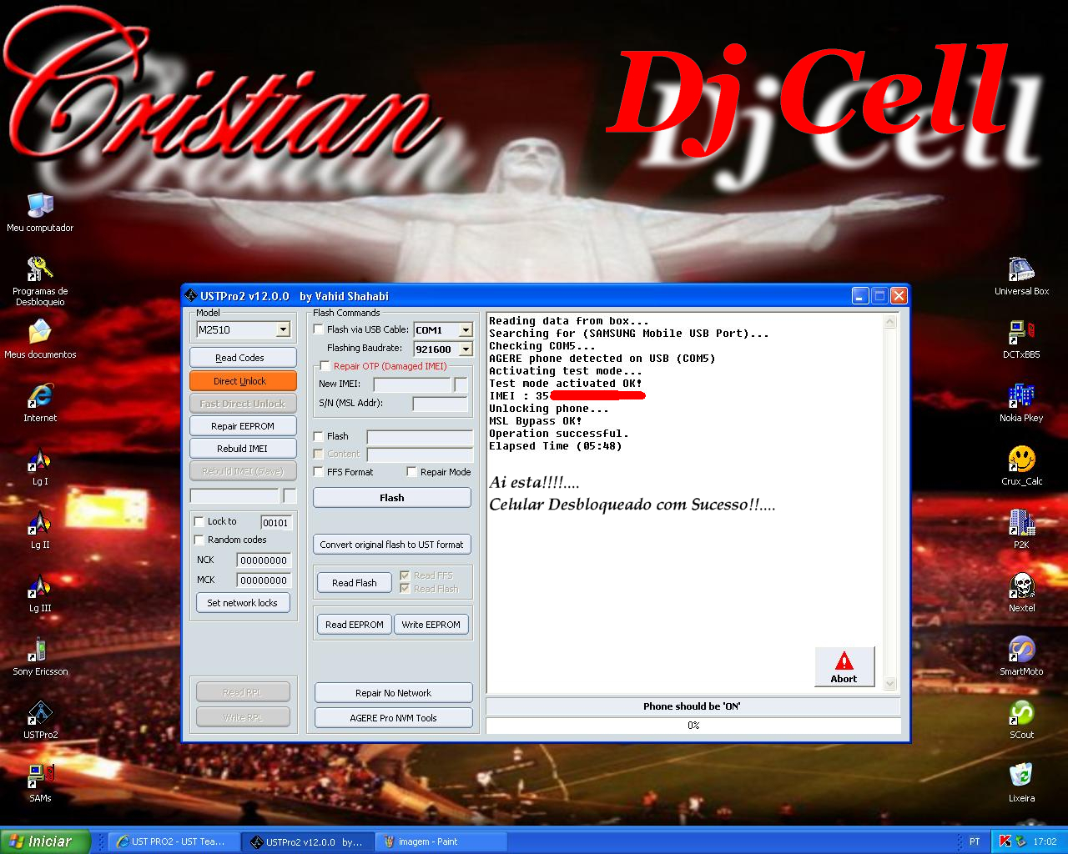Click the MCK code field
Image resolution: width=1068 pixels, height=854 pixels.
tap(264, 580)
